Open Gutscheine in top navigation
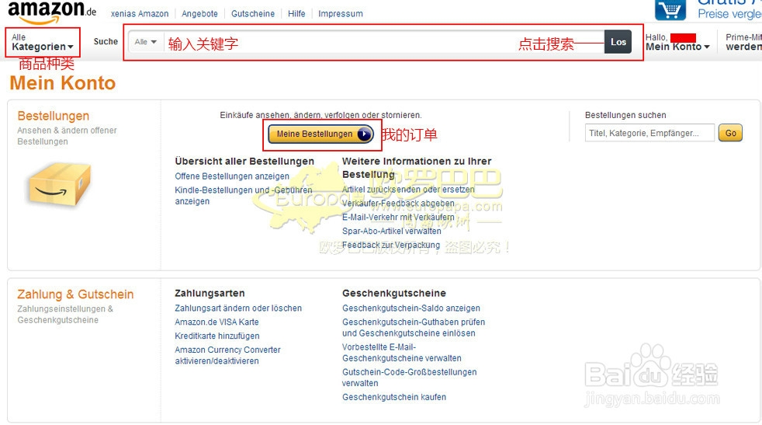This screenshot has height=425, width=762. coord(253,14)
